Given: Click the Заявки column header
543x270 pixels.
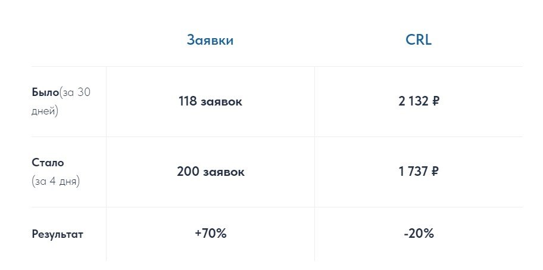Looking at the screenshot, I should pos(210,40).
